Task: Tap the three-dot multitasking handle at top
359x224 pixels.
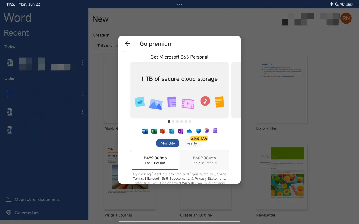Action: (x=179, y=4)
